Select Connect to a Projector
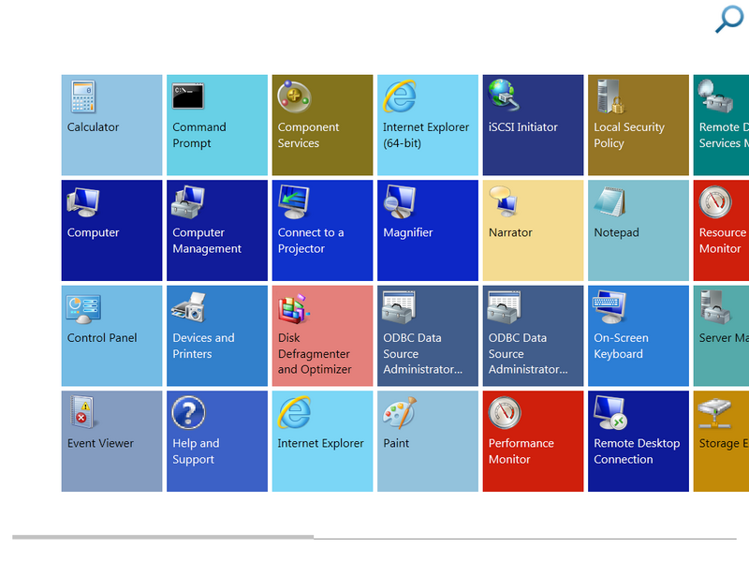749x562 pixels. coord(322,230)
